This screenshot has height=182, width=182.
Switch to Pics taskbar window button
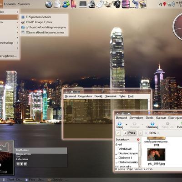[35, 180]
